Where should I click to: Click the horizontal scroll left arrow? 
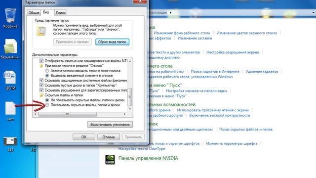pos(35,114)
